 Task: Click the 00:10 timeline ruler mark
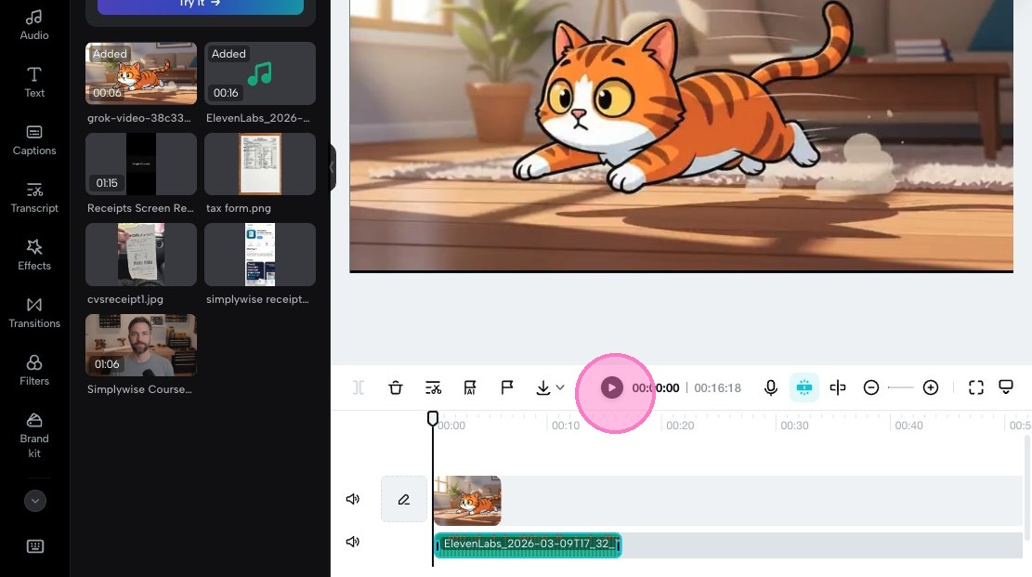click(566, 426)
